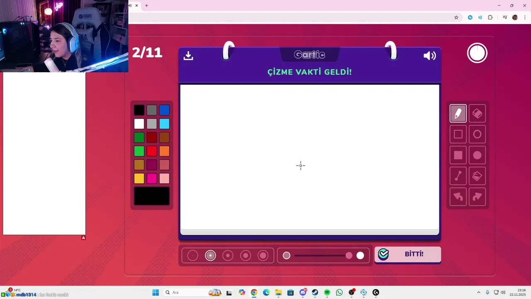Open the Windows Start menu
This screenshot has width=531, height=299.
pos(156,292)
